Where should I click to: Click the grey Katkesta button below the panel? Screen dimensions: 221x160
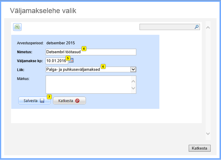199,148
